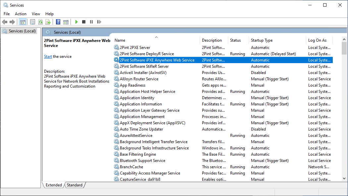Sort by the Name column header
The image size is (348, 196).
point(156,40)
